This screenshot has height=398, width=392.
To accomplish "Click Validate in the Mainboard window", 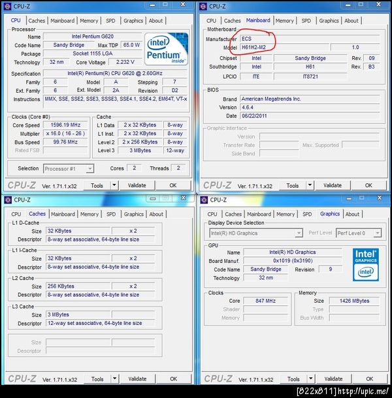I will (333, 185).
